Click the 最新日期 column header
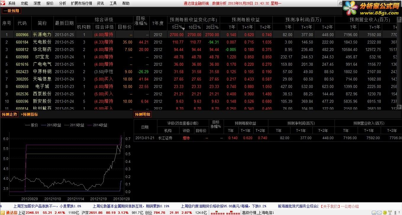 pyautogui.click(x=64, y=23)
